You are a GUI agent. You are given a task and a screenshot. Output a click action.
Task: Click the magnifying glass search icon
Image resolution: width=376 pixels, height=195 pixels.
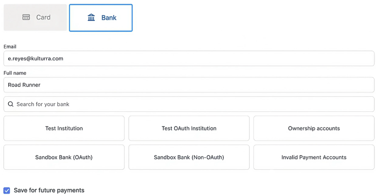click(11, 104)
